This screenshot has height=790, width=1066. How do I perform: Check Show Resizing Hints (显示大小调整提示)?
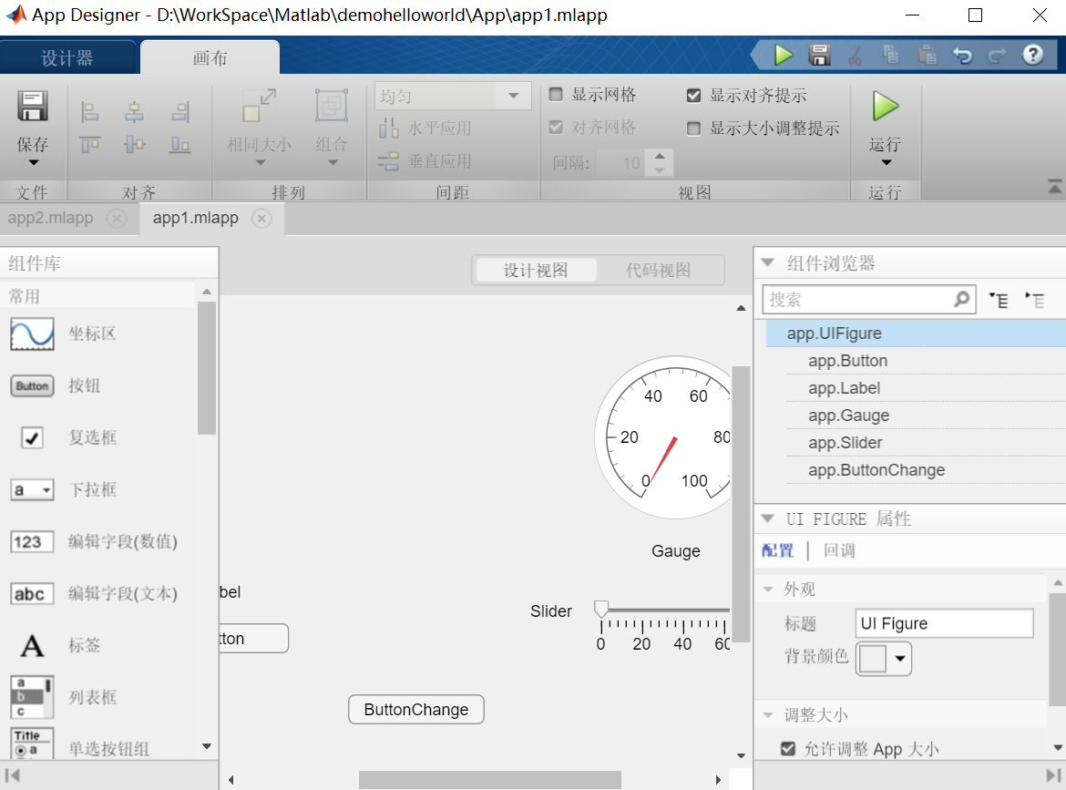coord(693,128)
